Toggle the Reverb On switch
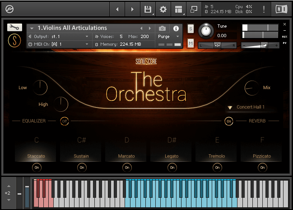 pyautogui.click(x=229, y=121)
